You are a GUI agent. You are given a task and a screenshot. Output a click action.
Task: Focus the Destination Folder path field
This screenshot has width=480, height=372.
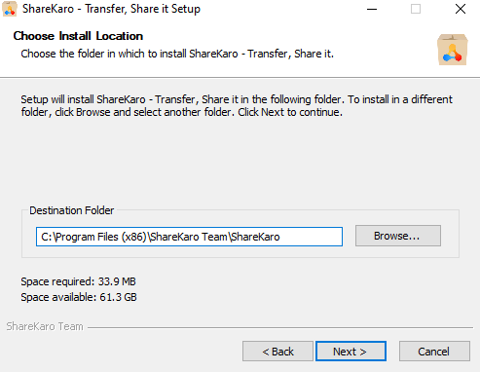pos(189,237)
